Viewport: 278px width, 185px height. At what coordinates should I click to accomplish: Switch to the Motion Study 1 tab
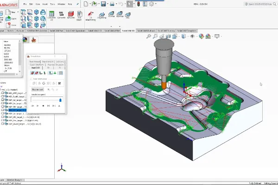coord(14,180)
